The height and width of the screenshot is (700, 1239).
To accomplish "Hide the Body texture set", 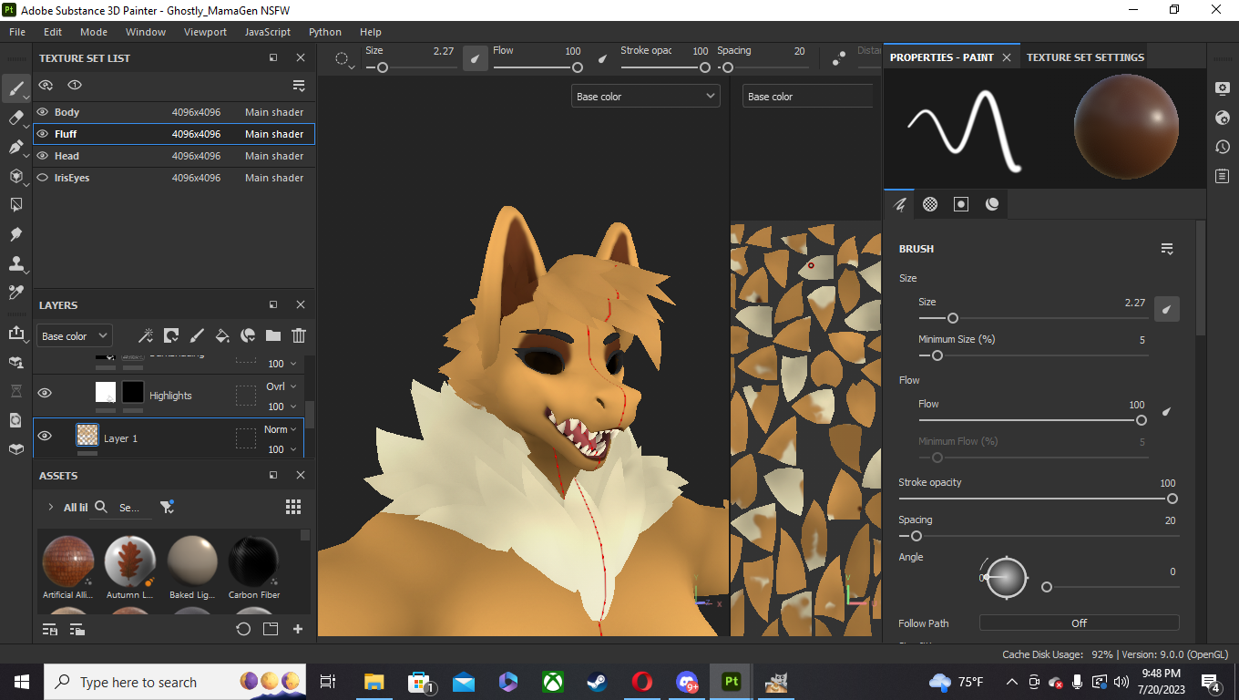I will pos(42,112).
